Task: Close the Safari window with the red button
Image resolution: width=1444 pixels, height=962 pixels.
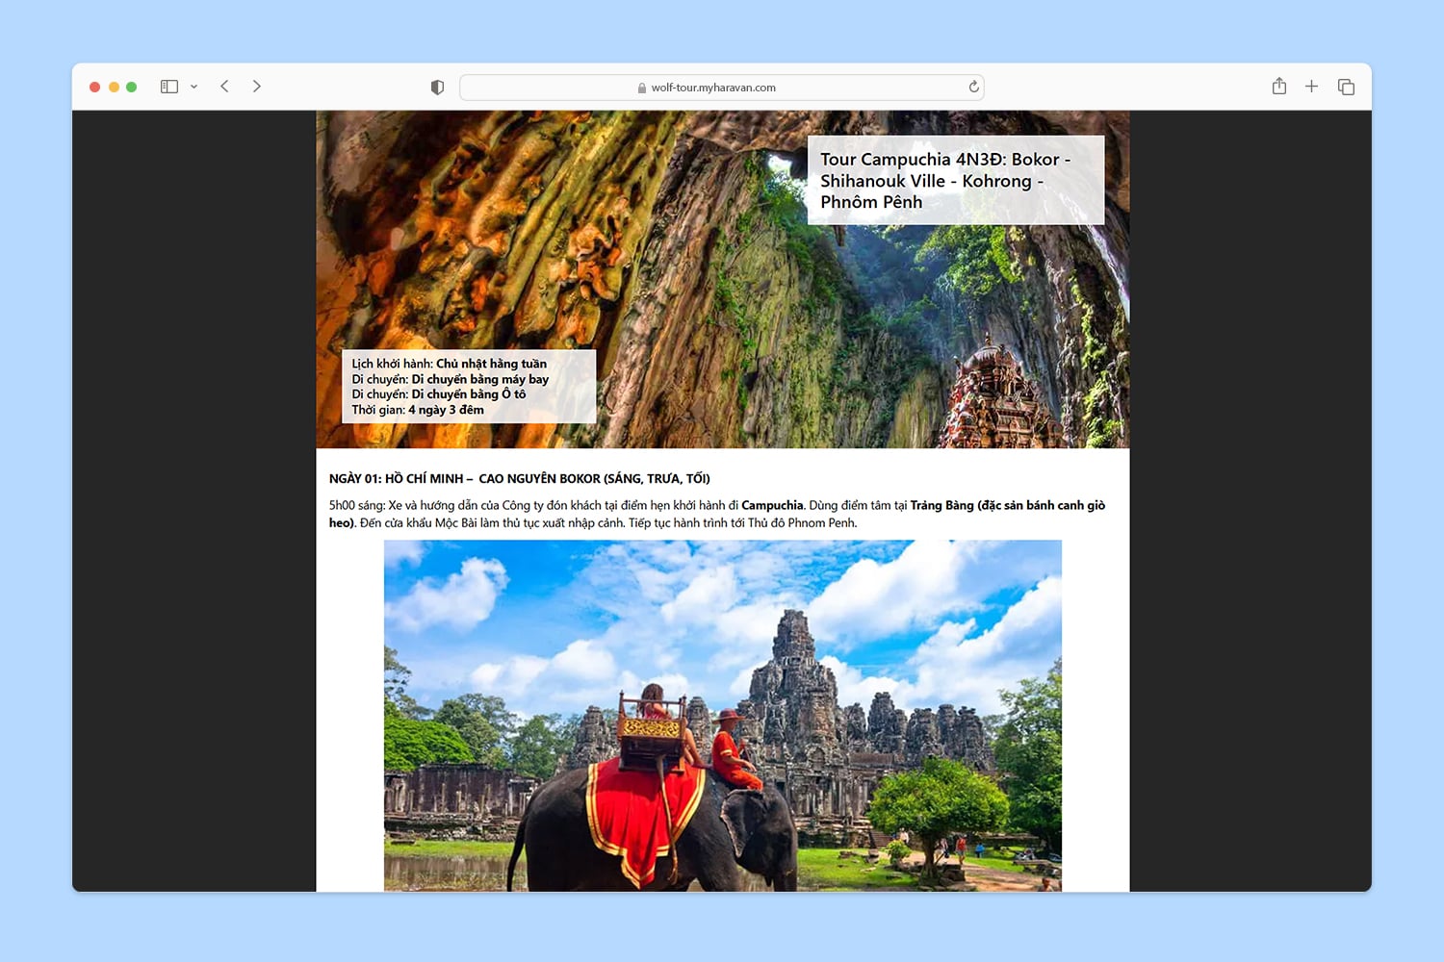Action: tap(95, 87)
